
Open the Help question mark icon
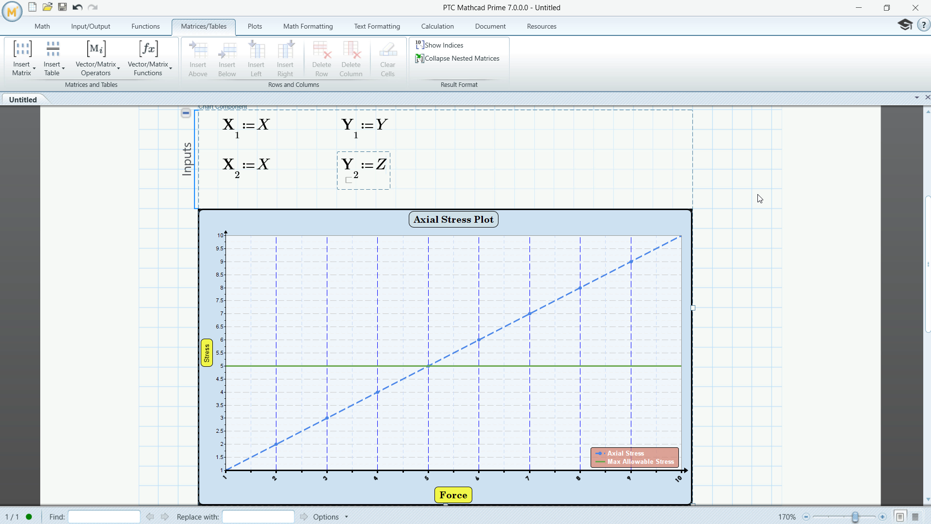coord(924,25)
